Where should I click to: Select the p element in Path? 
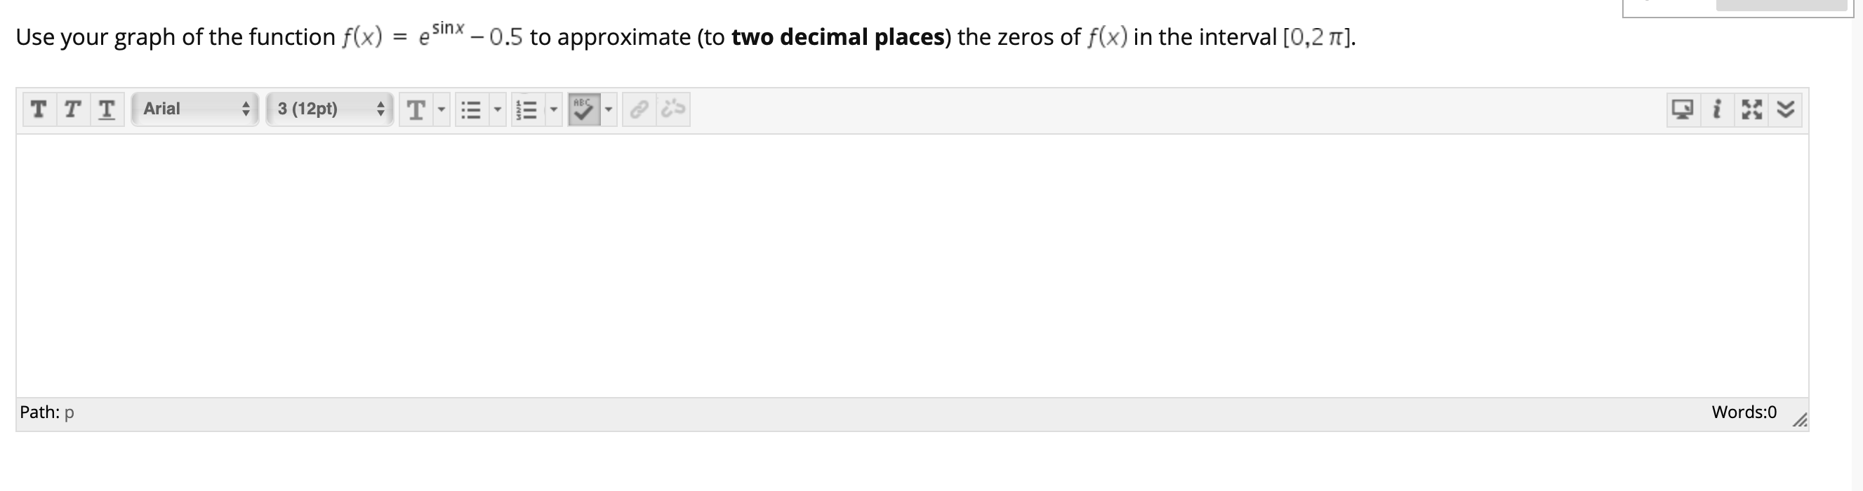pos(69,412)
